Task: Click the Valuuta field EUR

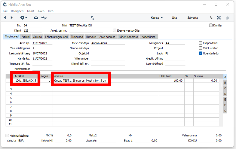Action: (22, 141)
